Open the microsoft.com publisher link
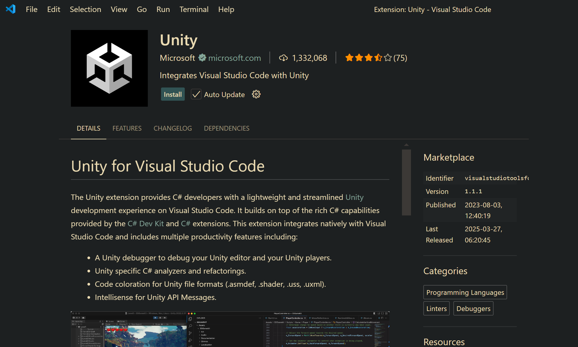The height and width of the screenshot is (347, 578). (x=235, y=58)
